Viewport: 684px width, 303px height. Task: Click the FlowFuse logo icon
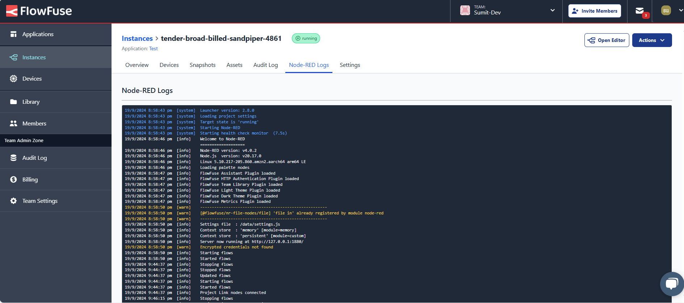12,11
